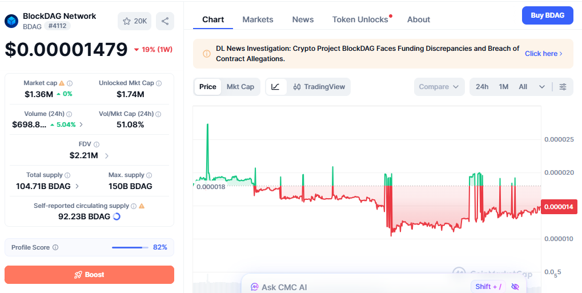Viewport: 582px width, 293px height.
Task: Select the Price toggle
Action: coord(208,87)
